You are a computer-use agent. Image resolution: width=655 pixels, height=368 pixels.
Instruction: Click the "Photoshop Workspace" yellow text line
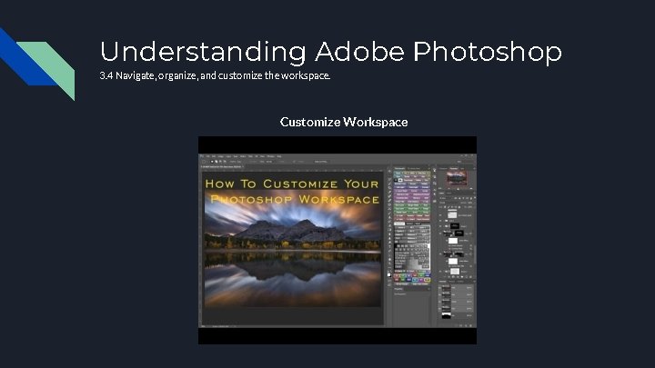[x=295, y=199]
